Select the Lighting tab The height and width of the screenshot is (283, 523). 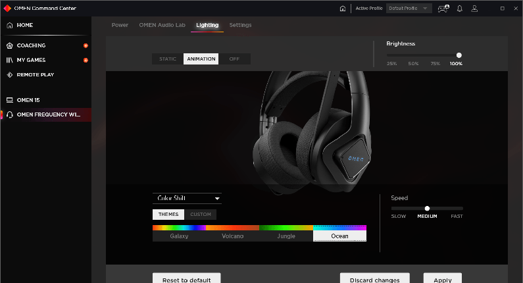[x=207, y=25]
